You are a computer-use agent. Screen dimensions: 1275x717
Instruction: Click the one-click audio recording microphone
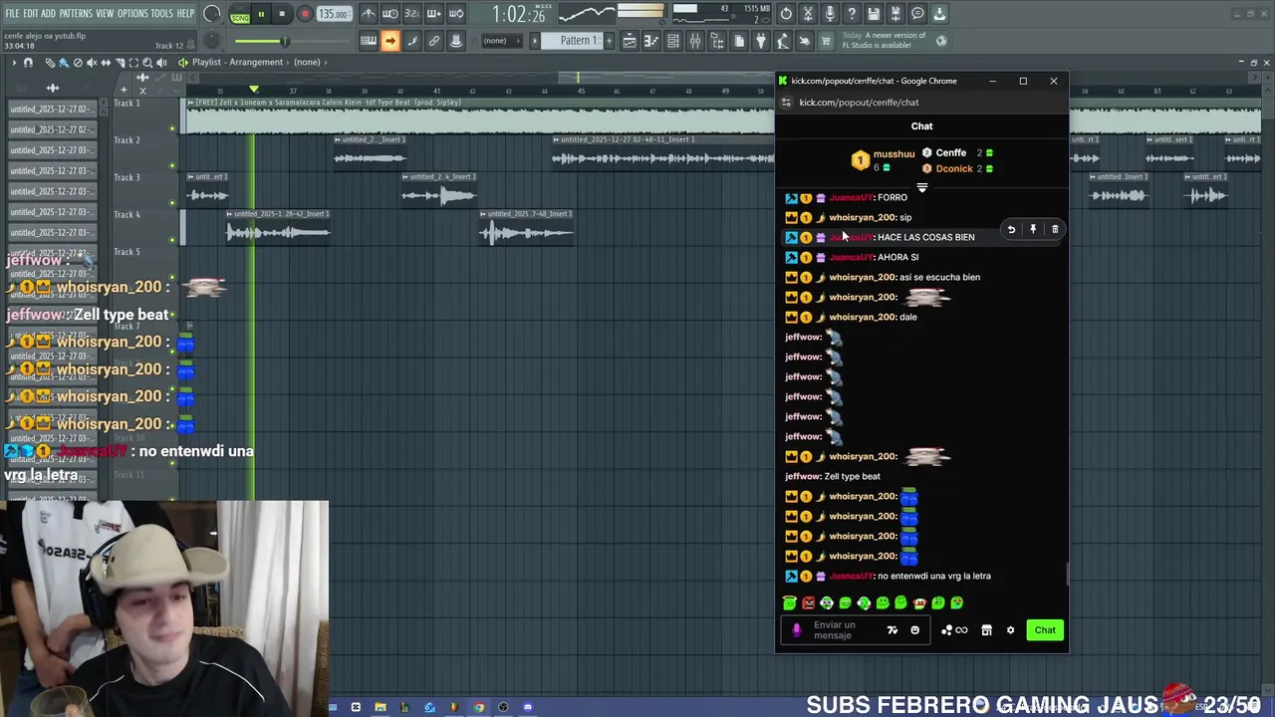[x=830, y=14]
